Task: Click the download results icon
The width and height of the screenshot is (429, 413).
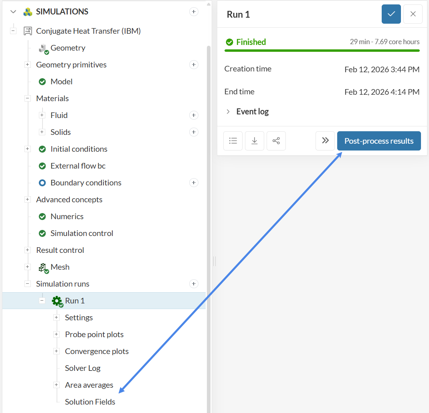Action: (254, 141)
